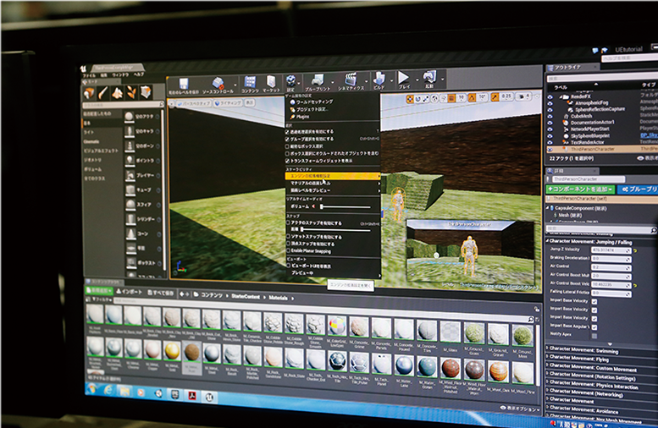Click the Build (ビルド) toolbar icon
This screenshot has width=658, height=428.
(379, 78)
